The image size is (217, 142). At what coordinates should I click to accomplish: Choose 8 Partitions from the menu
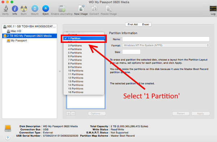pos(84,63)
